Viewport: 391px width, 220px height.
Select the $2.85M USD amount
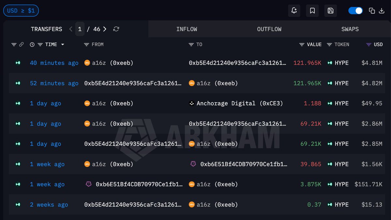tap(372, 144)
